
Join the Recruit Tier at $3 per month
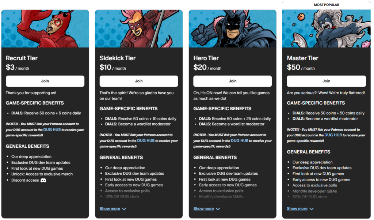[x=45, y=81]
